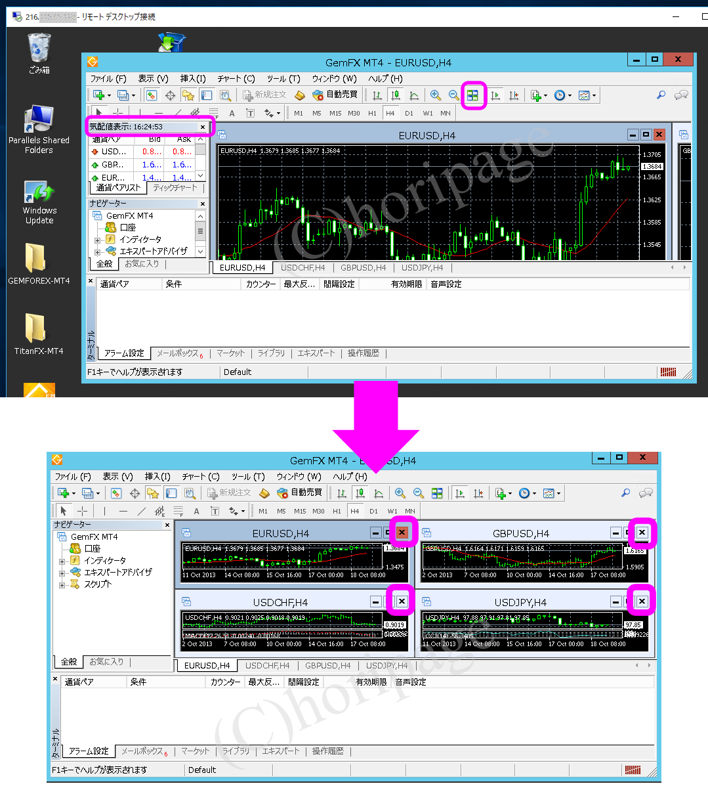The image size is (708, 788).
Task: Open GEMFOREX-MT4 folder on desktop
Action: pyautogui.click(x=39, y=264)
